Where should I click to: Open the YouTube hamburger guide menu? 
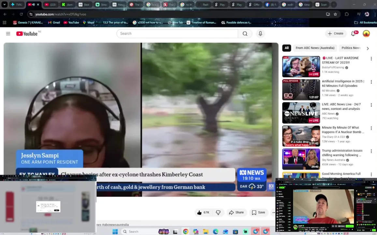(x=8, y=34)
